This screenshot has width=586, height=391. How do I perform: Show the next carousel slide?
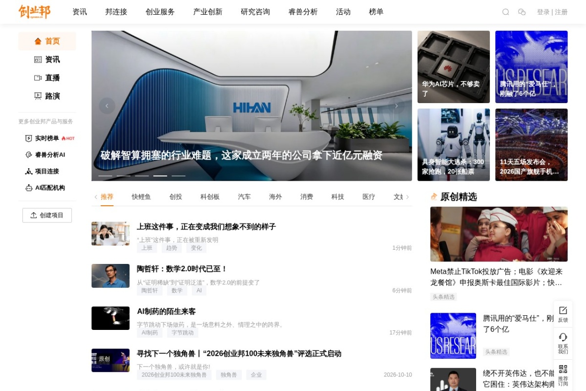pos(396,106)
